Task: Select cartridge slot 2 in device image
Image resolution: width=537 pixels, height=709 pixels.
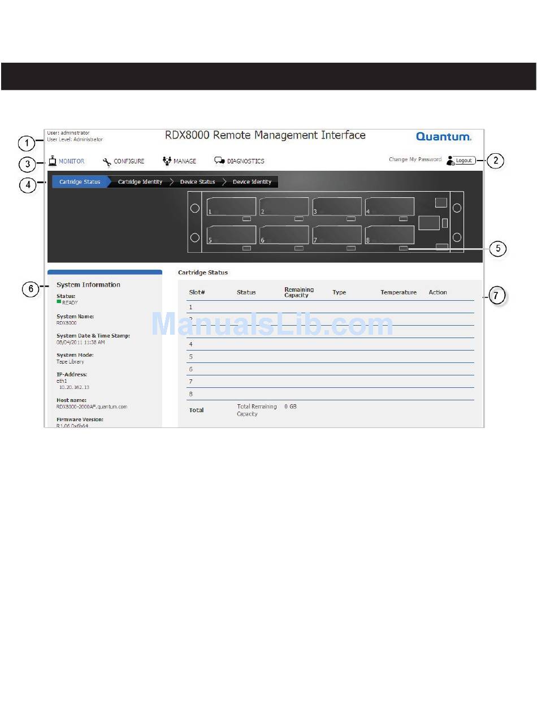Action: [284, 206]
